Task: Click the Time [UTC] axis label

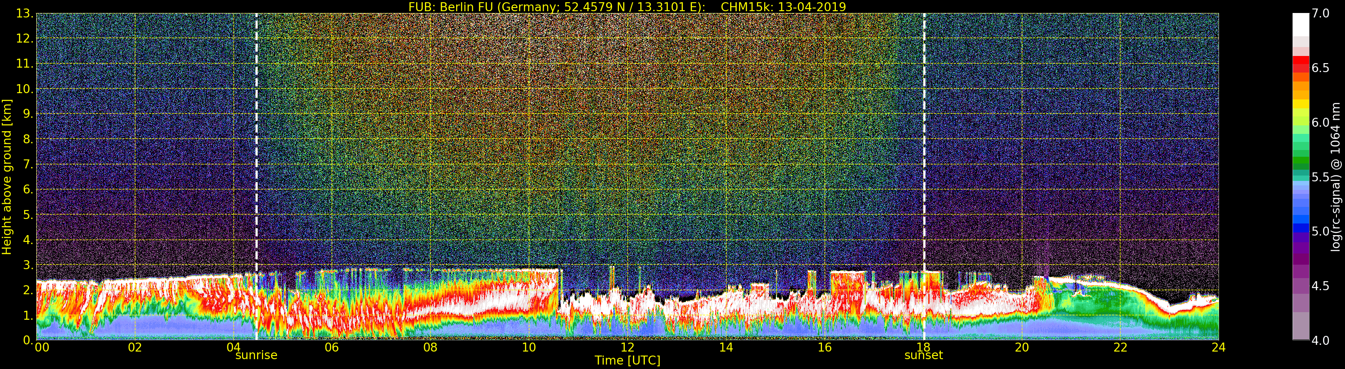Action: pyautogui.click(x=627, y=360)
